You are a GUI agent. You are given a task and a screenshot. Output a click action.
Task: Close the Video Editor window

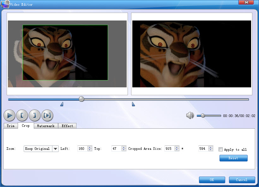point(246,2)
